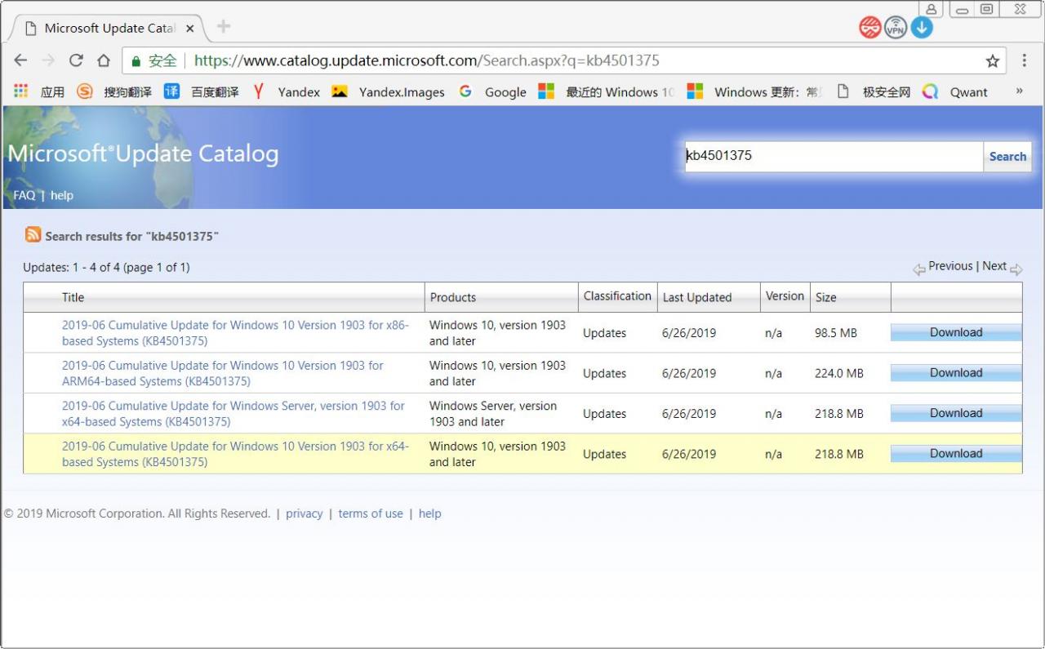Viewport: 1045px width, 649px height.
Task: Open the Chrome three-dot menu
Action: coord(1025,60)
